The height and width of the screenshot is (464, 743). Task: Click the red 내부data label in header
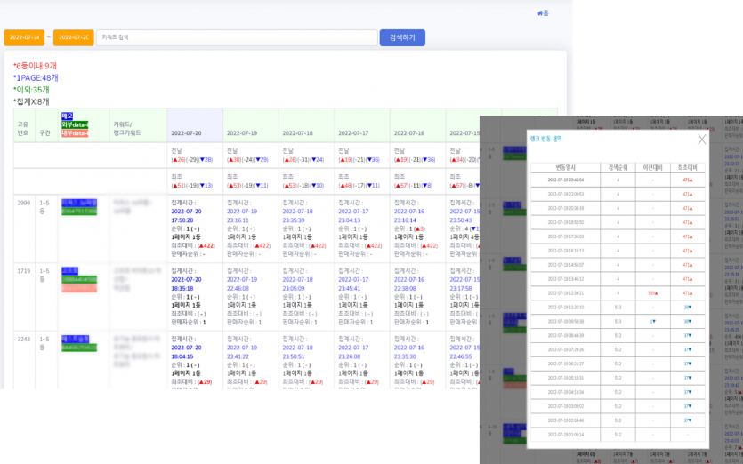click(x=74, y=134)
